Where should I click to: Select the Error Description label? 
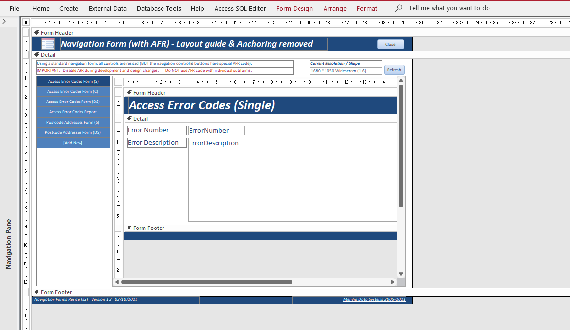pos(157,143)
